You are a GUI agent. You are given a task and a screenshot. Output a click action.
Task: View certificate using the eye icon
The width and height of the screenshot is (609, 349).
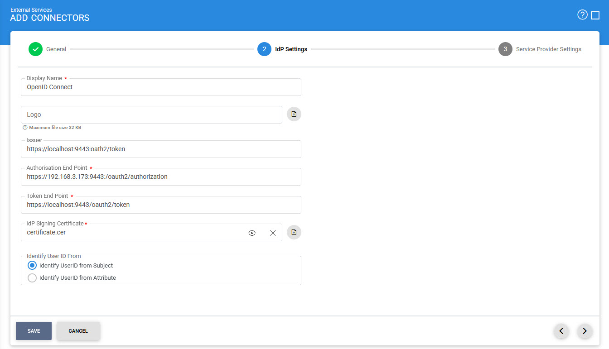[x=252, y=233]
